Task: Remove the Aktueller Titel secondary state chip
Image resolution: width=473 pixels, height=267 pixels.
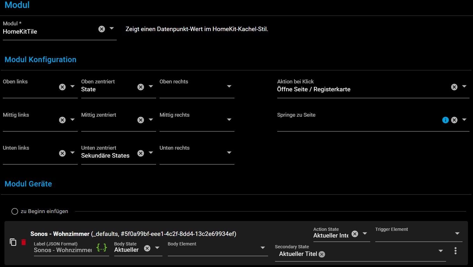Action: [x=322, y=254]
